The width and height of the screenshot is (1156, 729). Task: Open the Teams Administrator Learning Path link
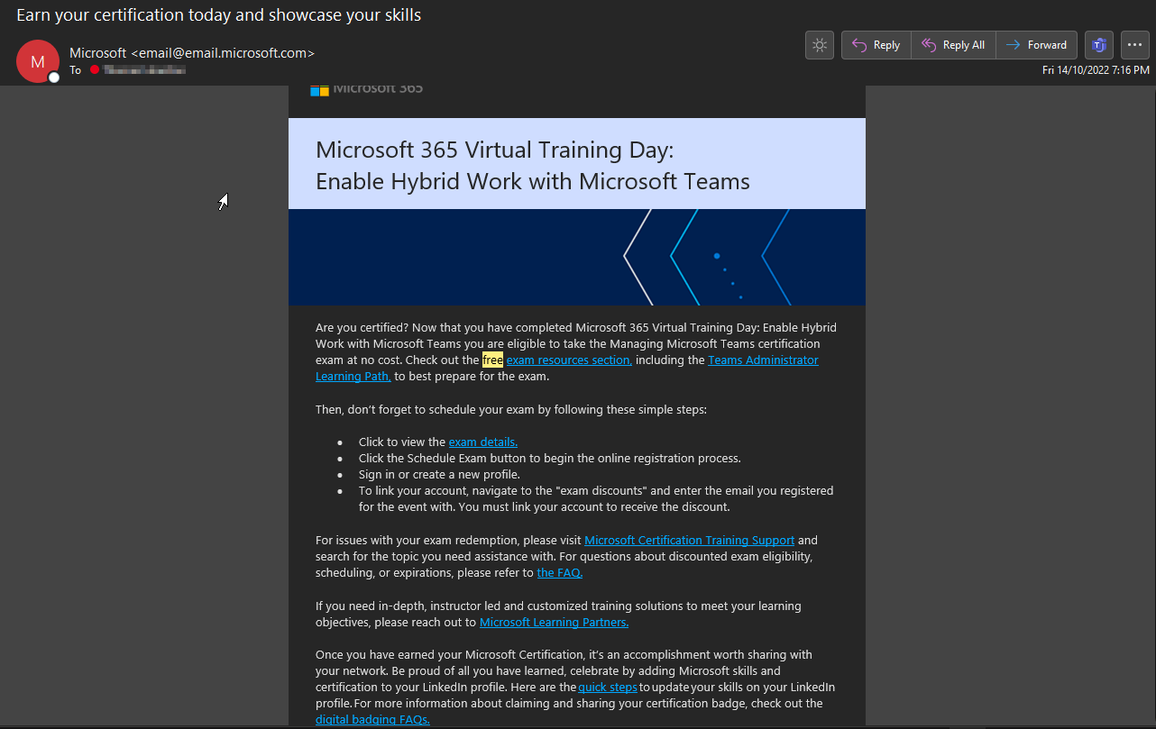(x=567, y=368)
